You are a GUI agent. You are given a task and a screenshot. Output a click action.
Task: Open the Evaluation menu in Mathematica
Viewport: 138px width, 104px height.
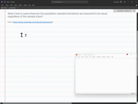(x=99, y=57)
